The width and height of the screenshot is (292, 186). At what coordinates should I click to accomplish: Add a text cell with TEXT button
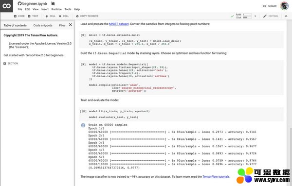coord(33,16)
